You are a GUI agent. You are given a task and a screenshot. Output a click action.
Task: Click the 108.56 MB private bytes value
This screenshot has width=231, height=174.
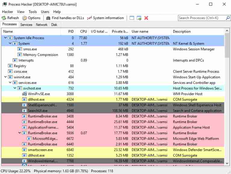click(120, 111)
